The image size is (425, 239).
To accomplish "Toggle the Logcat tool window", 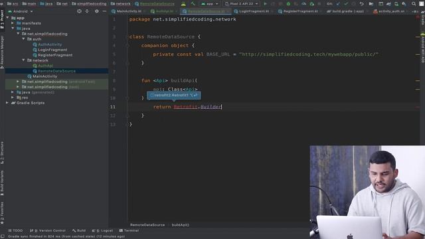I will click(102, 230).
